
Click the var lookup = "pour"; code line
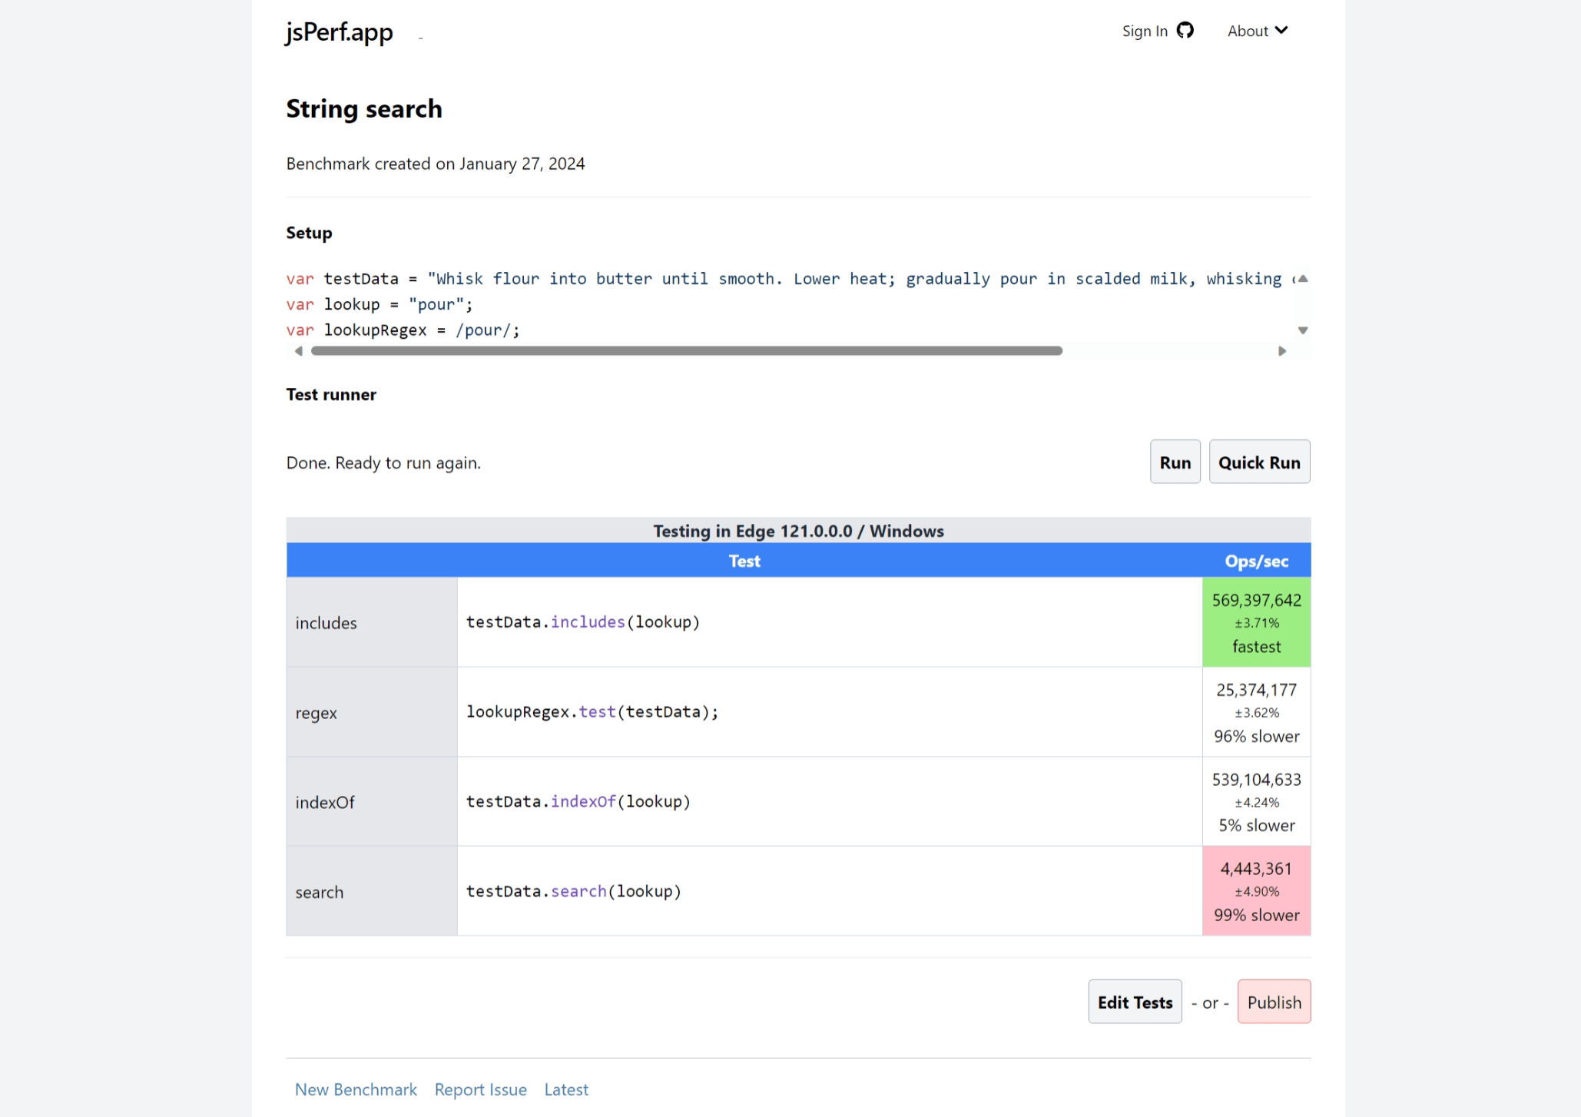coord(380,304)
